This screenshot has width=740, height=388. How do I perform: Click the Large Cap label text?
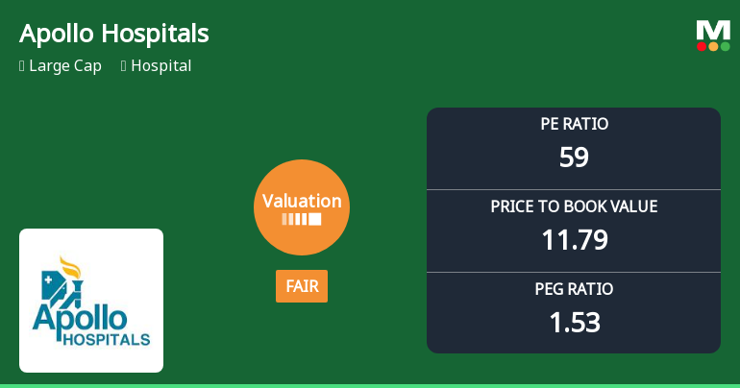point(65,66)
